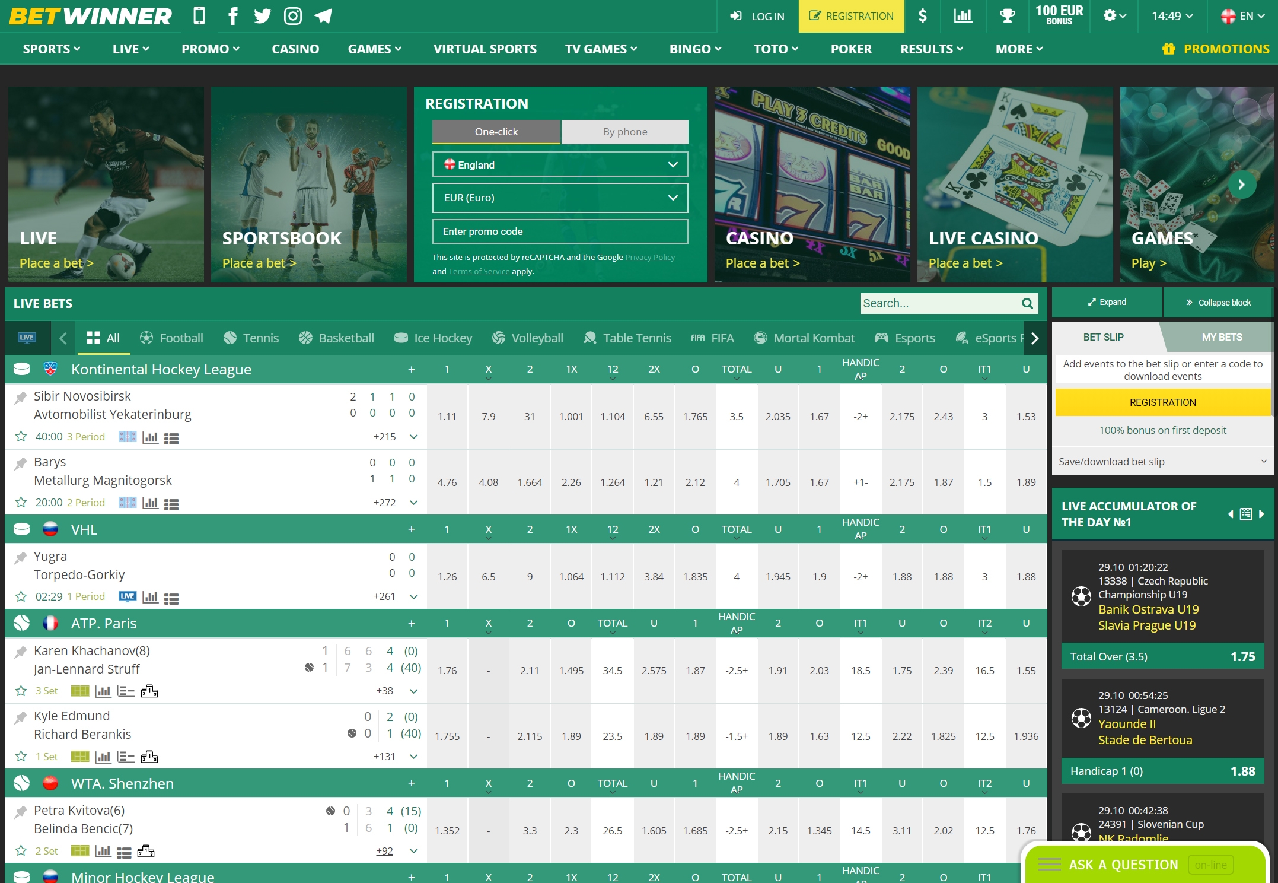Viewport: 1278px width, 883px height.
Task: Open match statistics chart icon for Barys game
Action: pos(151,503)
